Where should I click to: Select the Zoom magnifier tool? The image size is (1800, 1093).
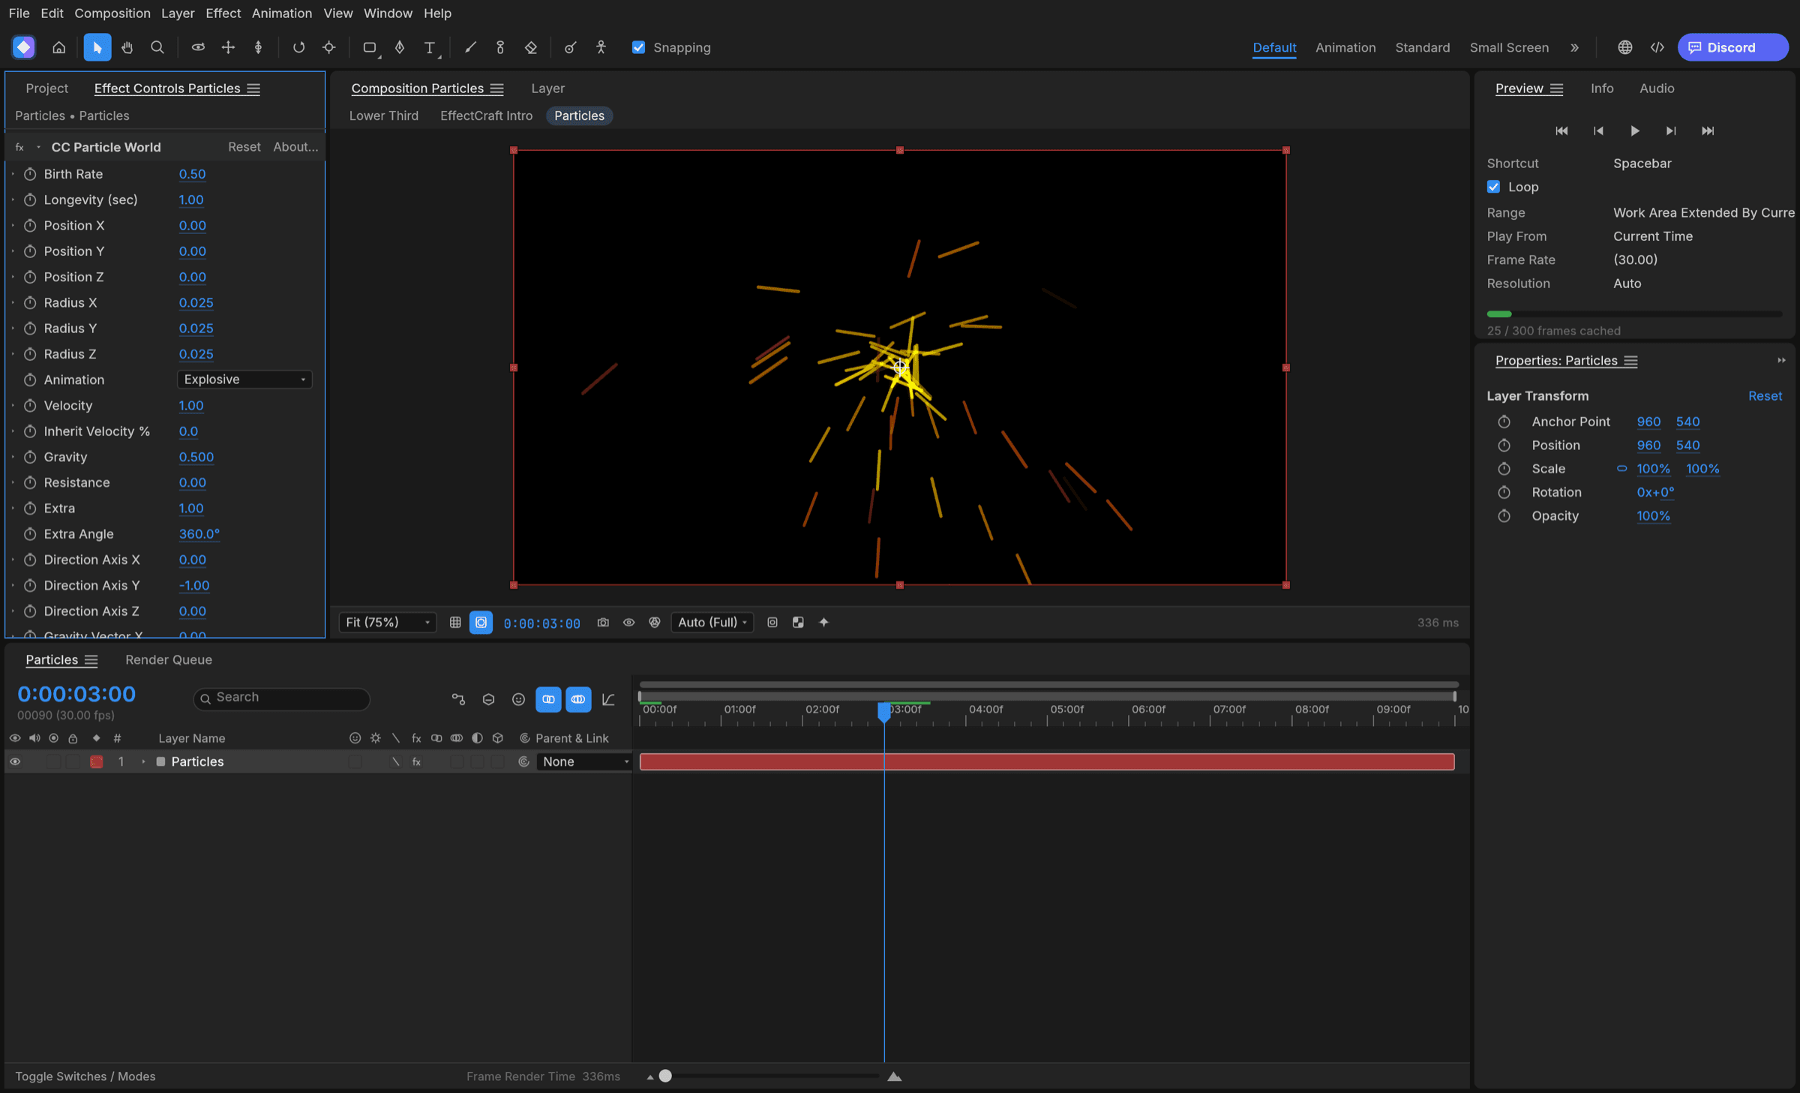157,47
